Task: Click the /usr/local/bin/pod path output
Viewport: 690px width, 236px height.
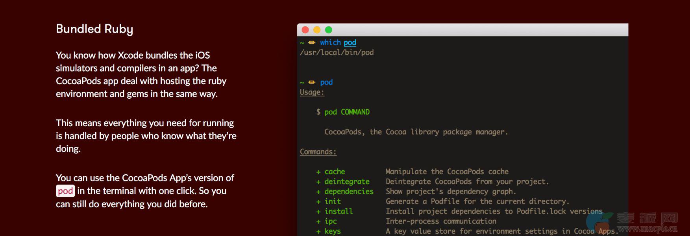Action: point(337,52)
